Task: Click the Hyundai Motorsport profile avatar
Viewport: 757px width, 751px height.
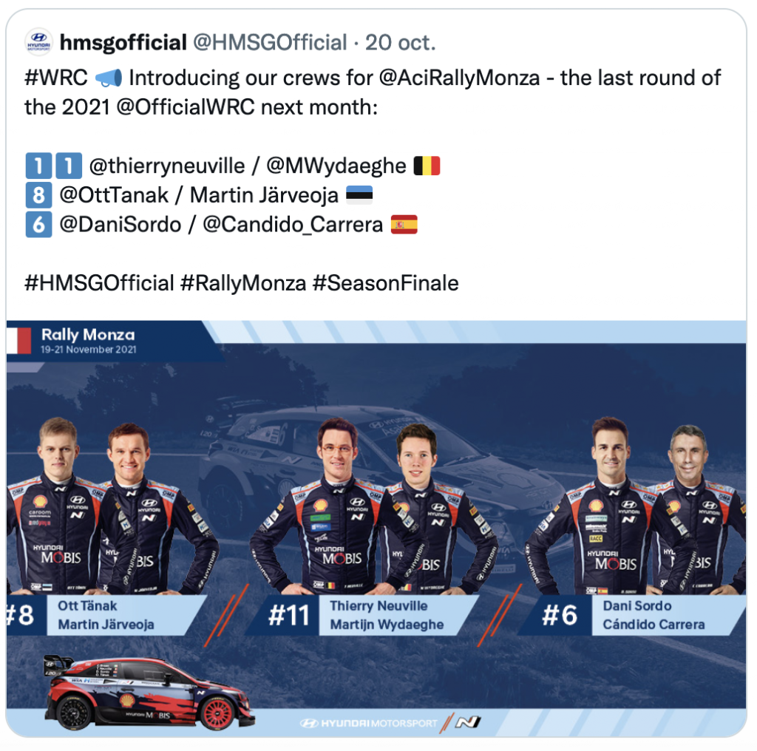Action: click(38, 42)
